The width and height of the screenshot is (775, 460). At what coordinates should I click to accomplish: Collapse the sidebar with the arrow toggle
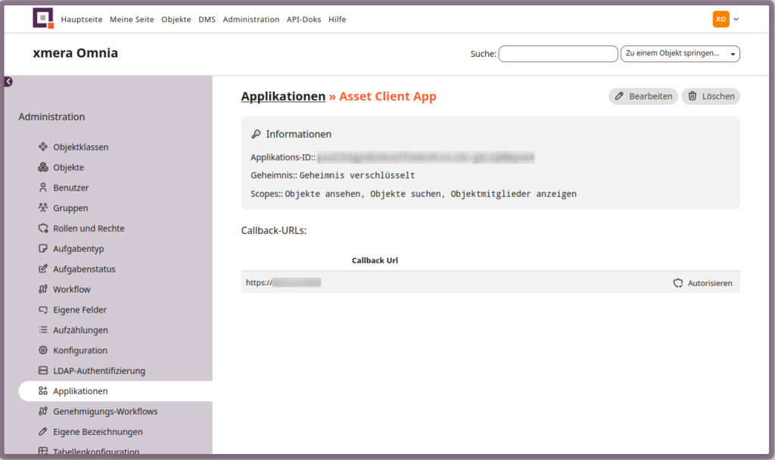click(8, 82)
